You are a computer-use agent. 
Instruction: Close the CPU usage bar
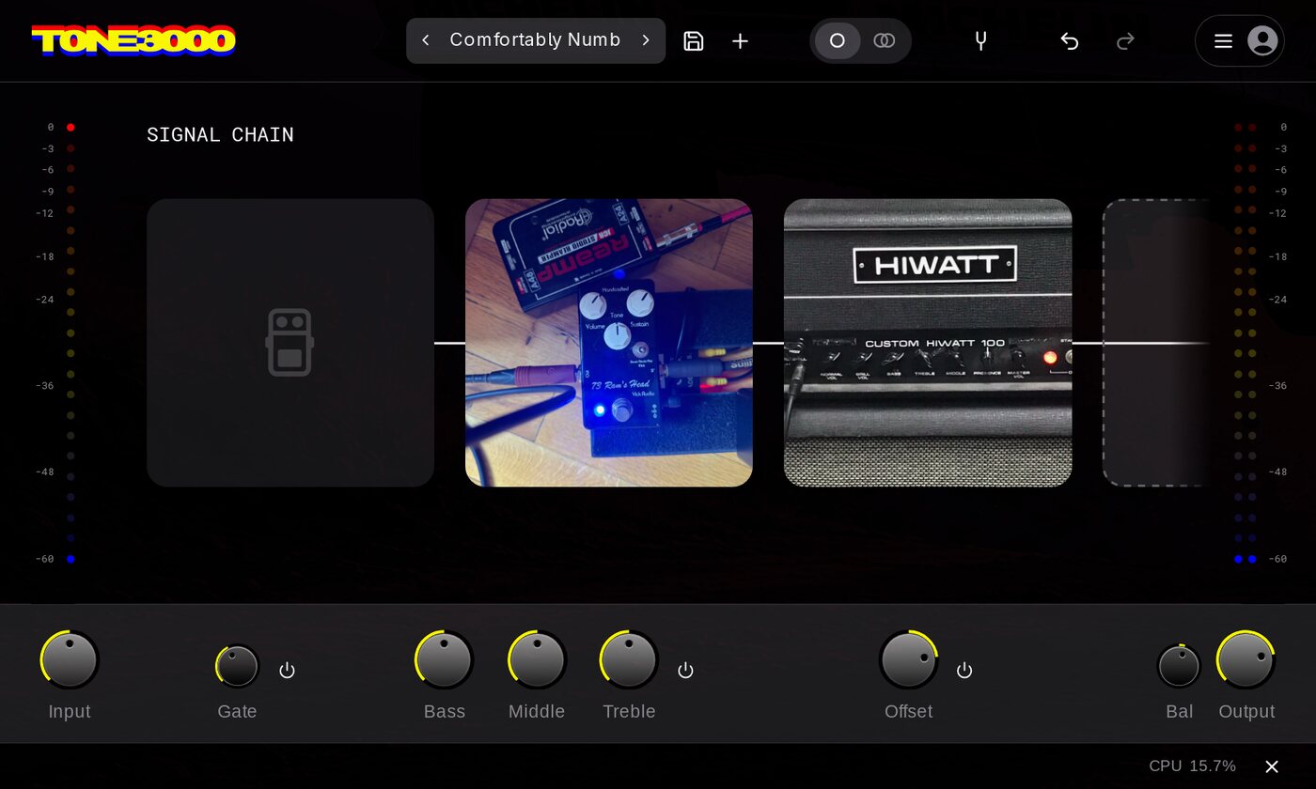1272,766
